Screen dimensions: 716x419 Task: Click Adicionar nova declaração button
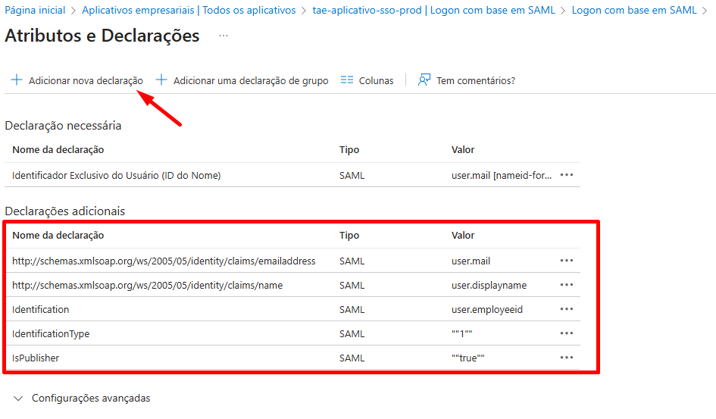click(77, 80)
